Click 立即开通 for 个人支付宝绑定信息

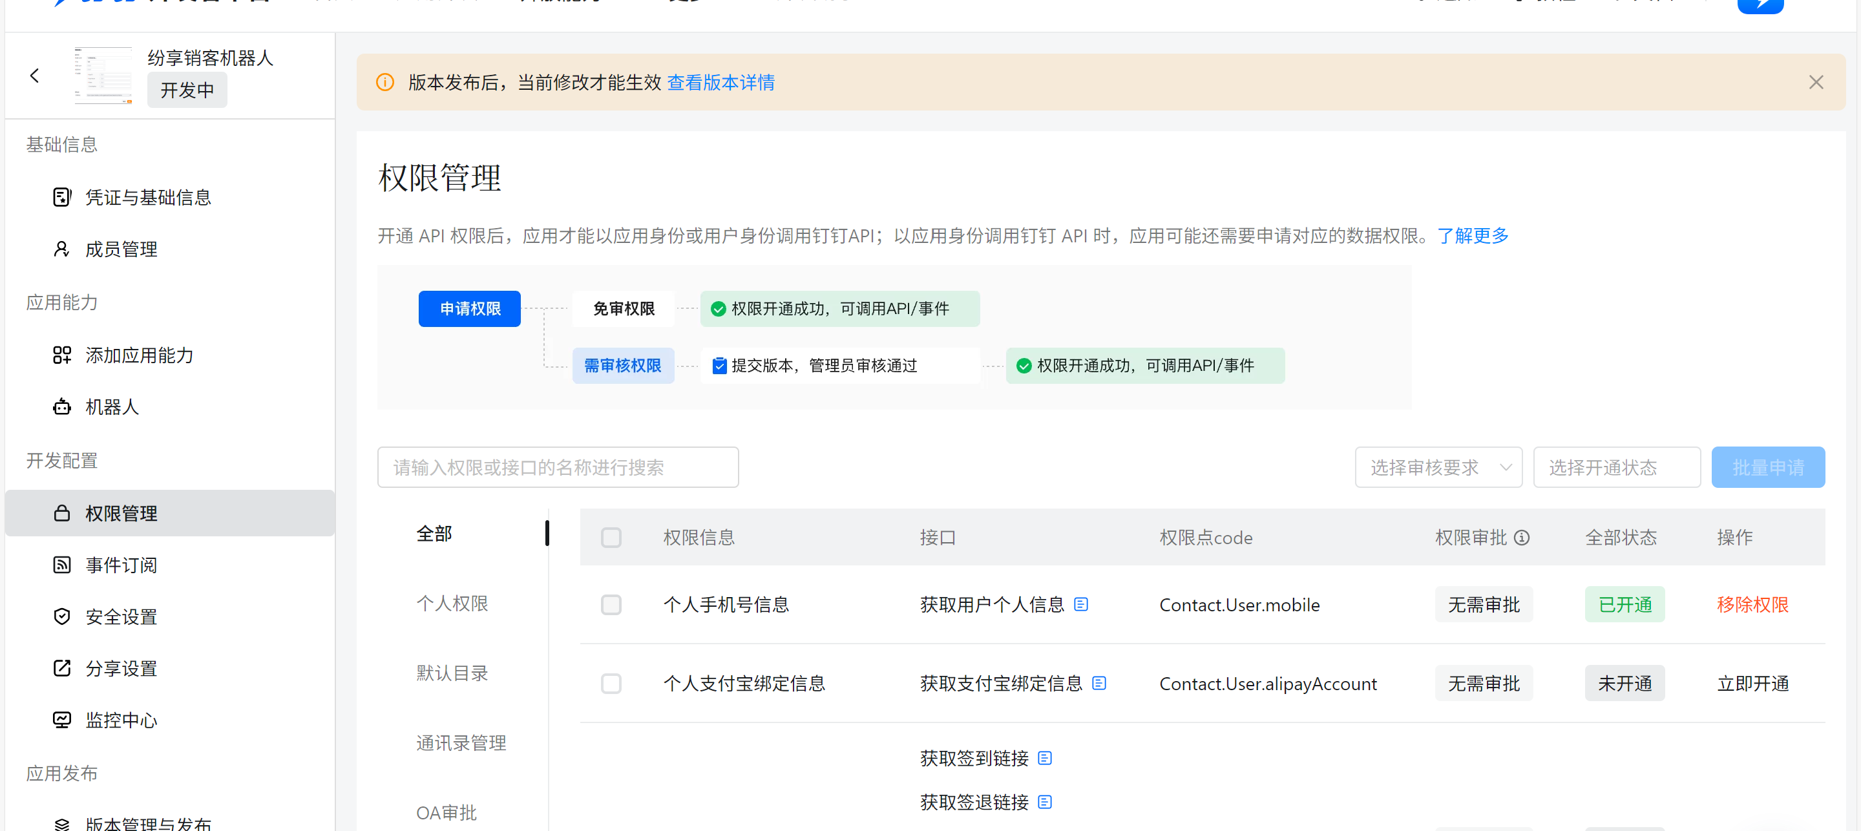[x=1752, y=684]
